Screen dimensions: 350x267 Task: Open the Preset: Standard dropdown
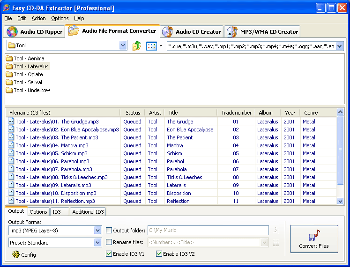pyautogui.click(x=97, y=242)
